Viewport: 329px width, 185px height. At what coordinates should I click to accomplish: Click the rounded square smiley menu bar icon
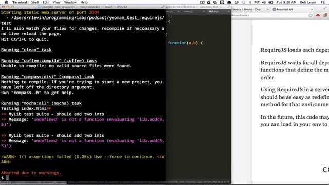222,2
